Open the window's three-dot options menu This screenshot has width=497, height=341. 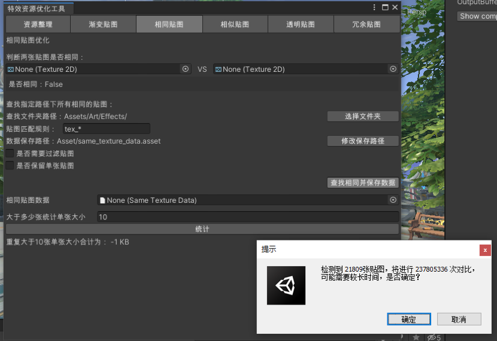coord(374,7)
